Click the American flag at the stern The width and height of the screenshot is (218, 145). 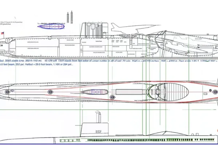[x=3, y=33]
